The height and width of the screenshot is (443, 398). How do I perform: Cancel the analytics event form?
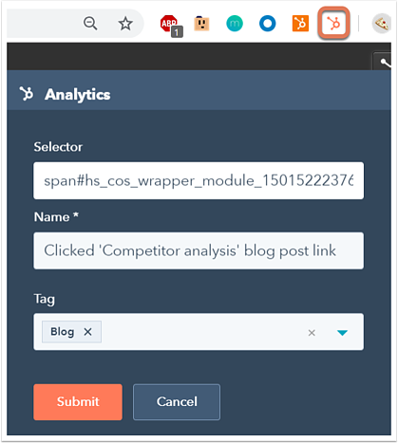[x=177, y=402]
